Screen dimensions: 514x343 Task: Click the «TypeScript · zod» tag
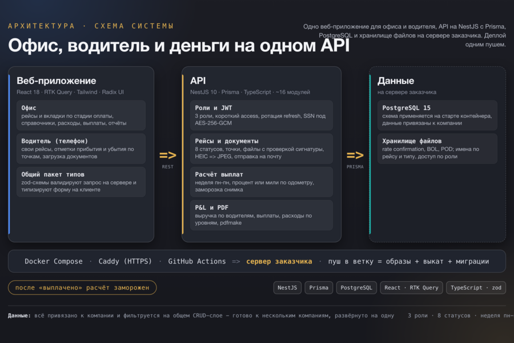[476, 288]
